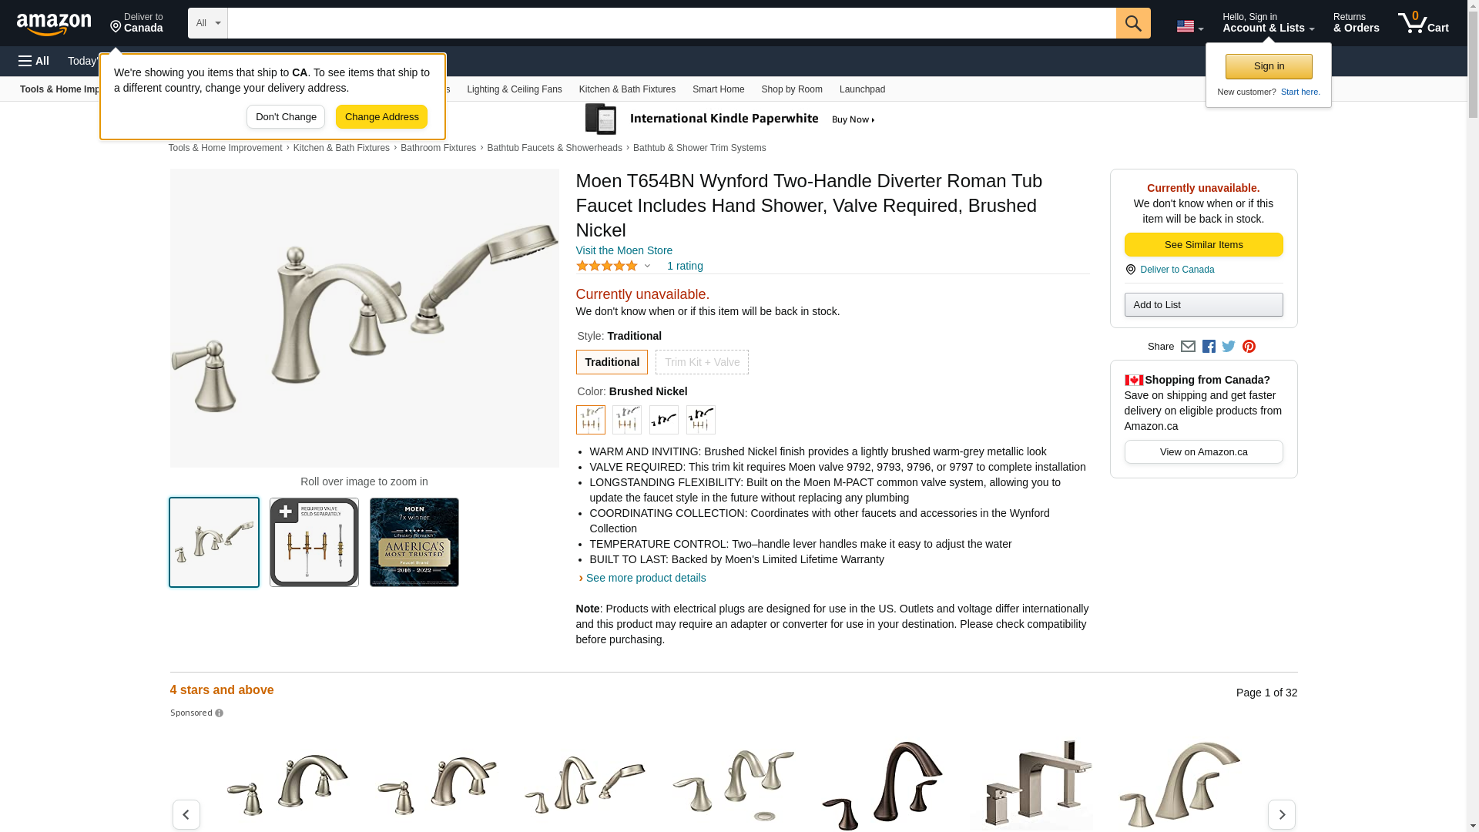Open Smart Home nav tab
1479x832 pixels.
coord(718,89)
